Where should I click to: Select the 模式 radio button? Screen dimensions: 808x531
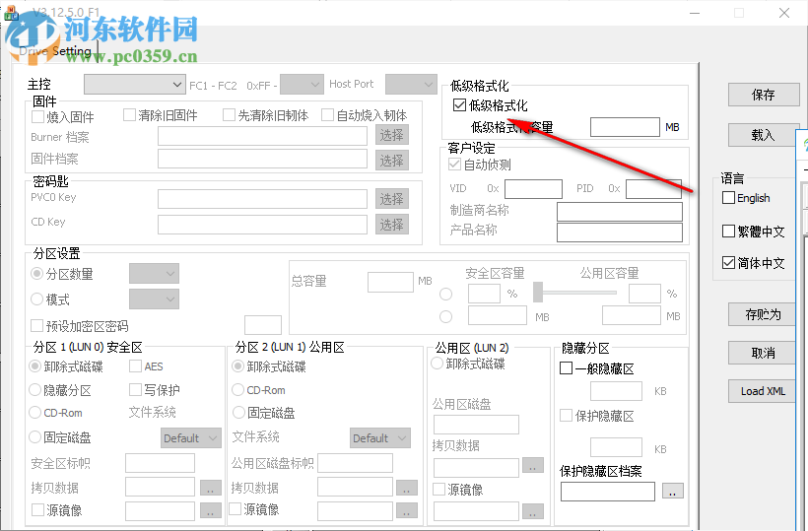36,299
